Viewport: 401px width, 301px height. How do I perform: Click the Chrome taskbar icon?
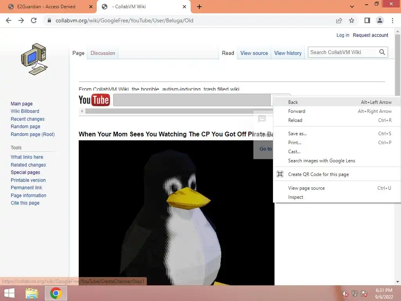[56, 293]
